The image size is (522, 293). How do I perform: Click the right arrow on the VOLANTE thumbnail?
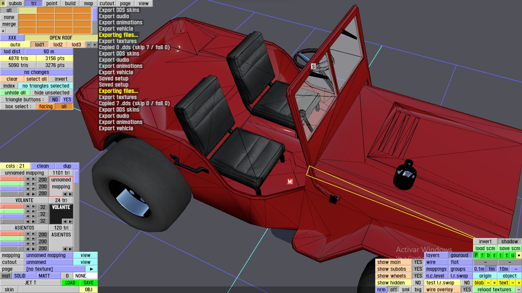tap(70, 221)
